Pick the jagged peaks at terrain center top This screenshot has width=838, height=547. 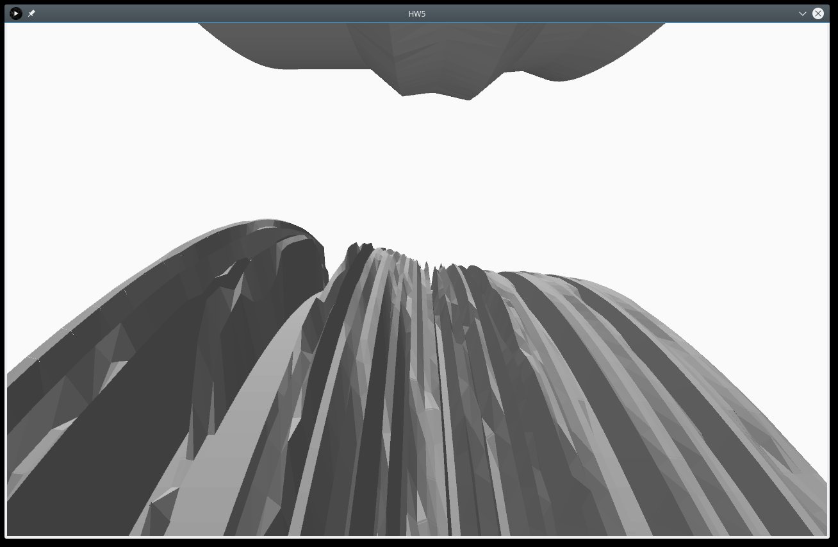359,247
